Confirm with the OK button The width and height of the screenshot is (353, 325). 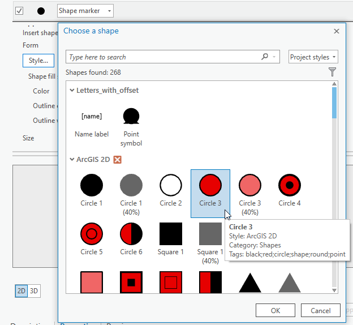pyautogui.click(x=275, y=310)
